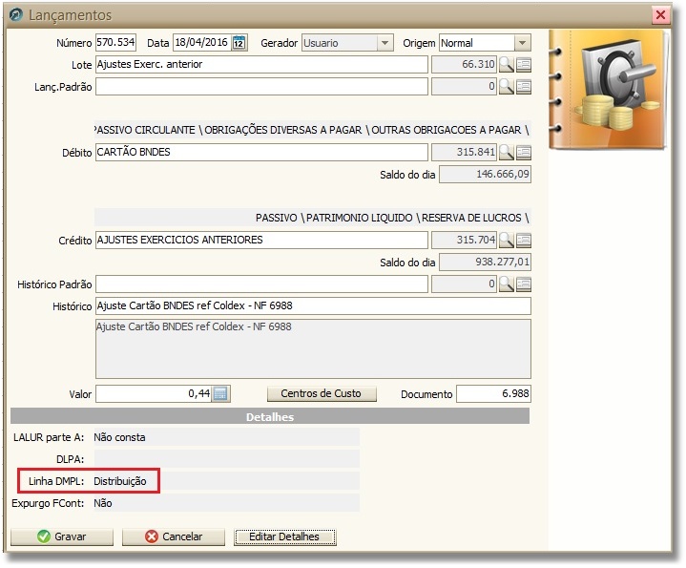Click the Crédito field AJUSTES EXERCICIOS ANTERIORES
Screen dimensions: 686x568
(261, 240)
